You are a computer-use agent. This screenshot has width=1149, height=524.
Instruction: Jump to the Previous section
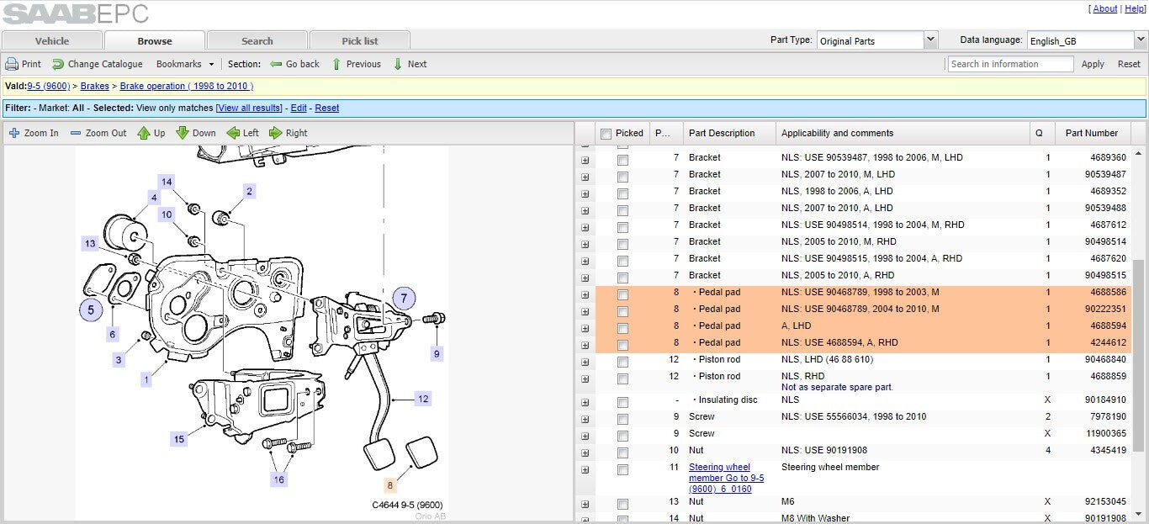pyautogui.click(x=356, y=64)
